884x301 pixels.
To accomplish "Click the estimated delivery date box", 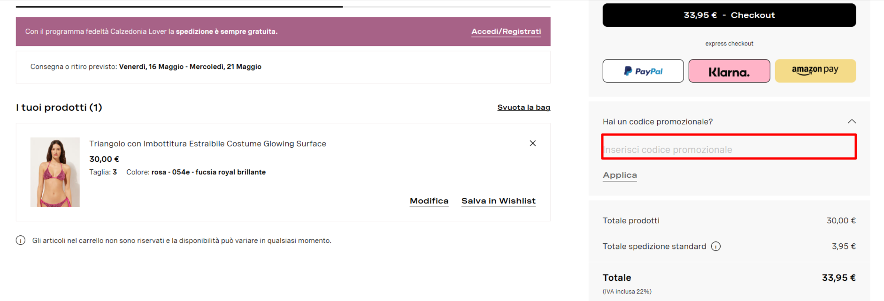I will tap(283, 67).
